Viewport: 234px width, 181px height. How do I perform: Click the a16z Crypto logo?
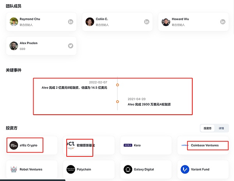(x=14, y=145)
